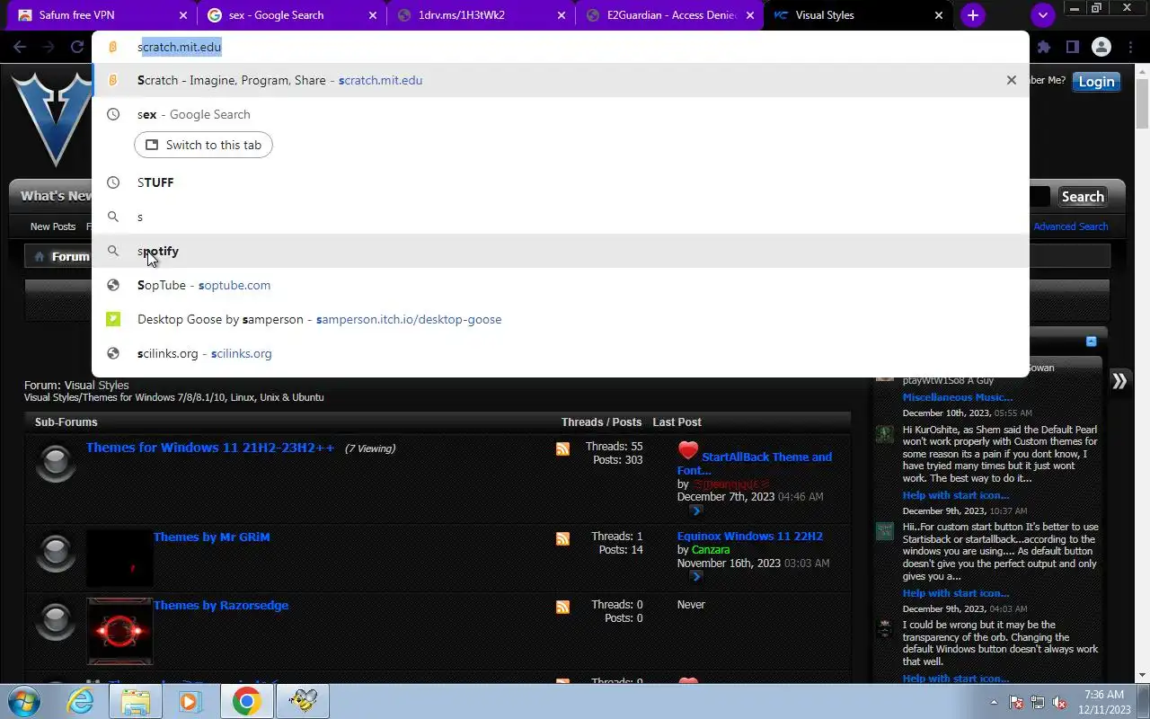Open the Chrome three-dot menu

point(1130,47)
